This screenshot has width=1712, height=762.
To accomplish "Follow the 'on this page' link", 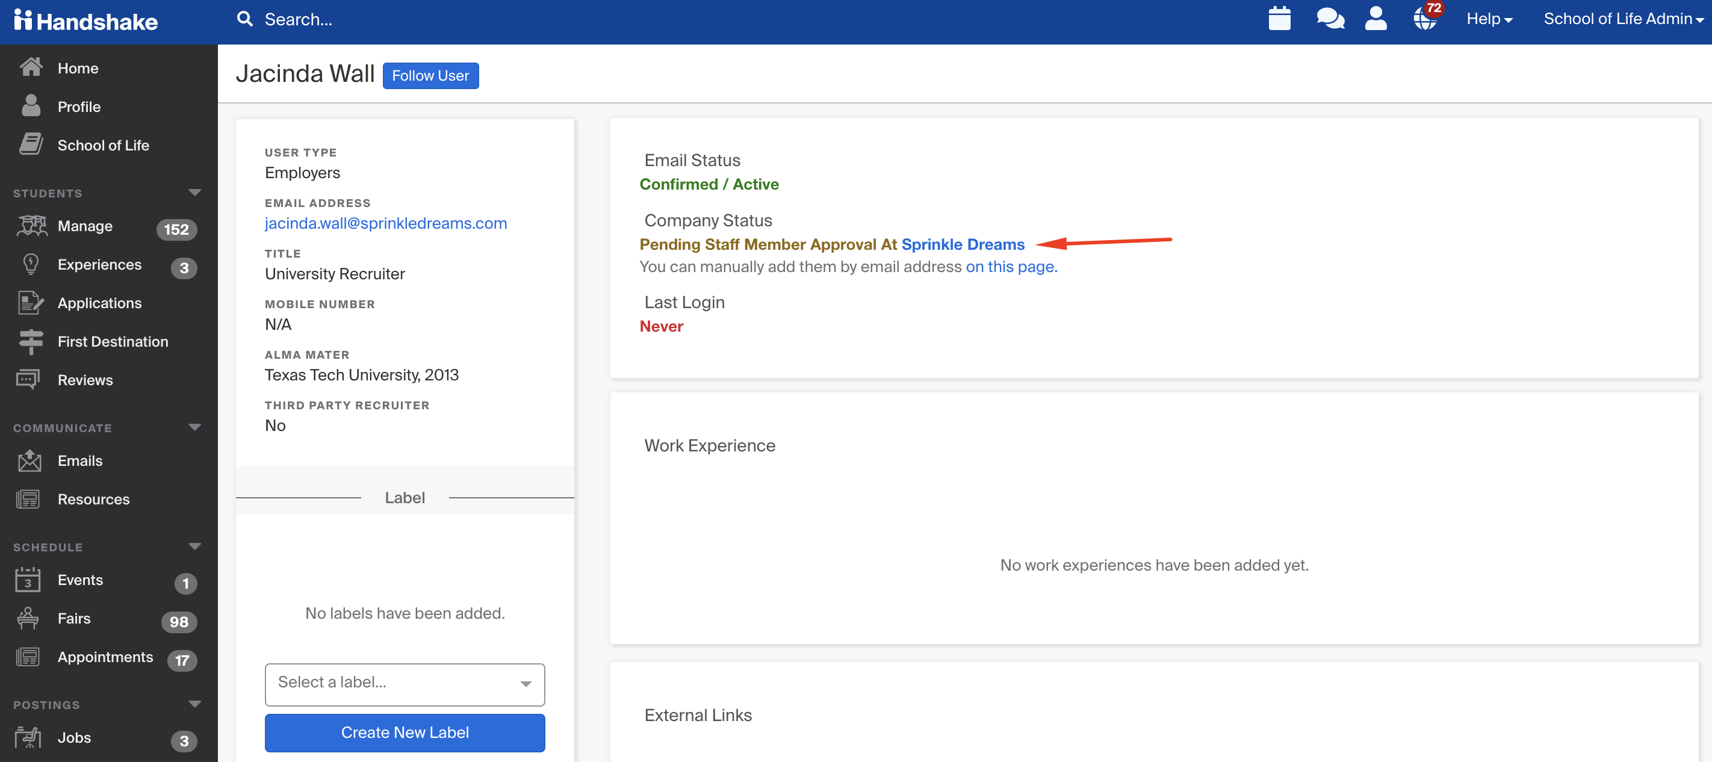I will 1011,267.
